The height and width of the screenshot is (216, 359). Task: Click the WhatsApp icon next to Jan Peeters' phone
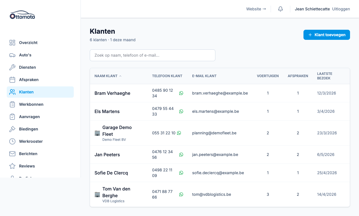point(181,155)
